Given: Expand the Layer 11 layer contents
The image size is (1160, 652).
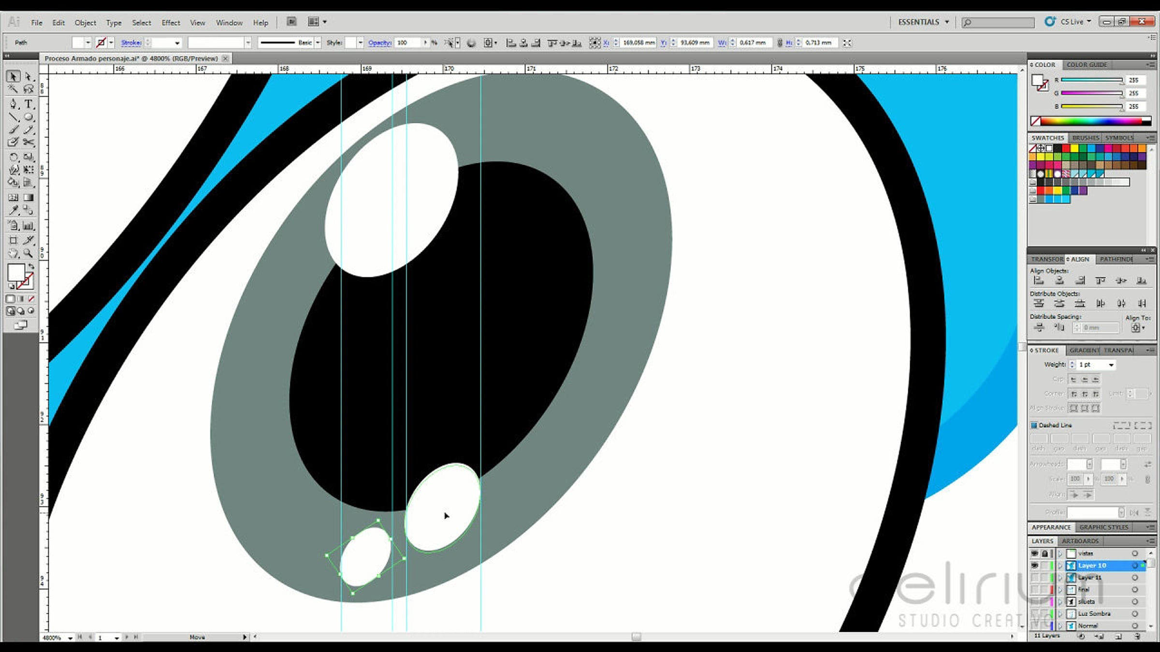Looking at the screenshot, I should point(1060,578).
